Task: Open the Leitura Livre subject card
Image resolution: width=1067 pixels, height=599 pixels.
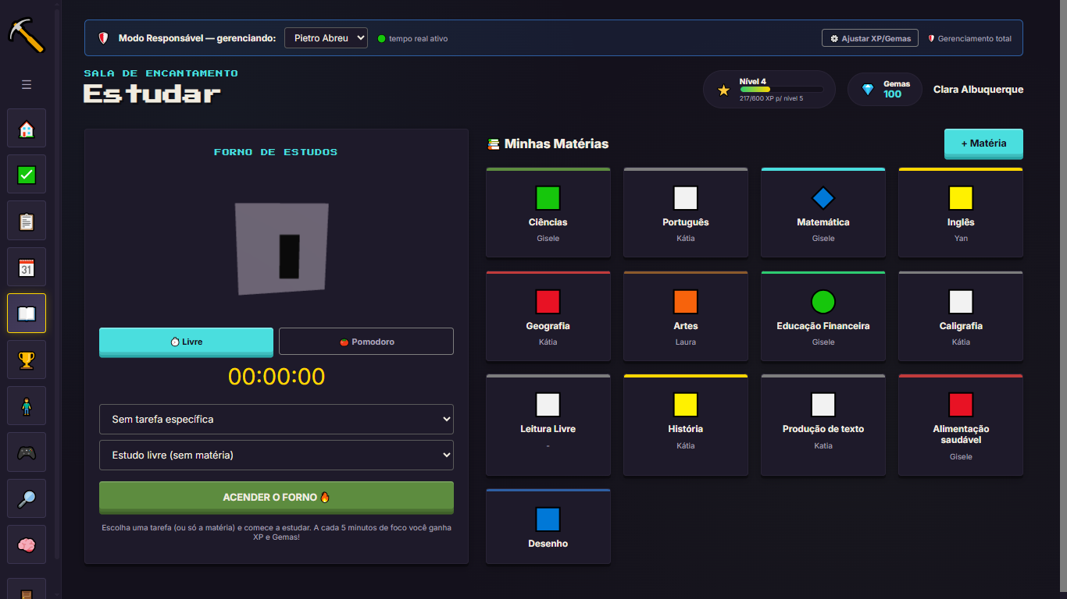Action: (548, 425)
